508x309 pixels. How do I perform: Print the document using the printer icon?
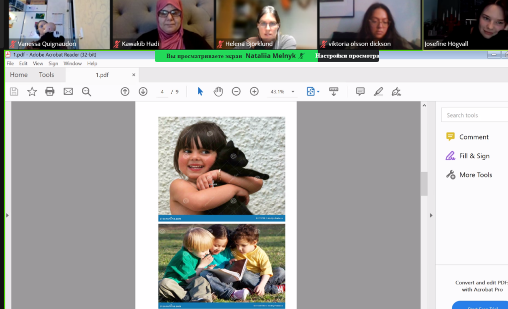(x=50, y=91)
